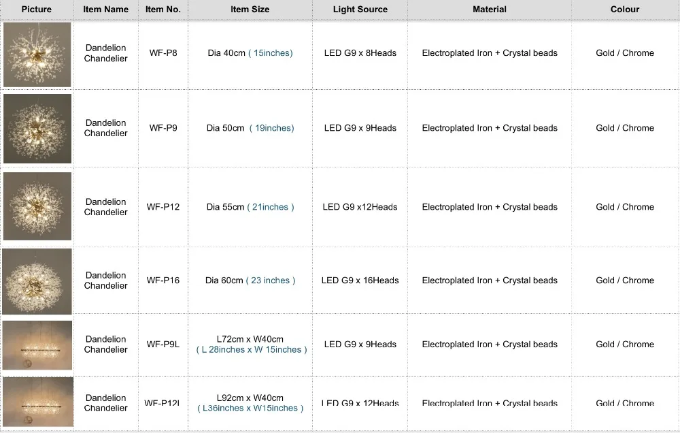Click the L72cm x W40cm size text
Image resolution: width=680 pixels, height=433 pixels.
point(250,339)
